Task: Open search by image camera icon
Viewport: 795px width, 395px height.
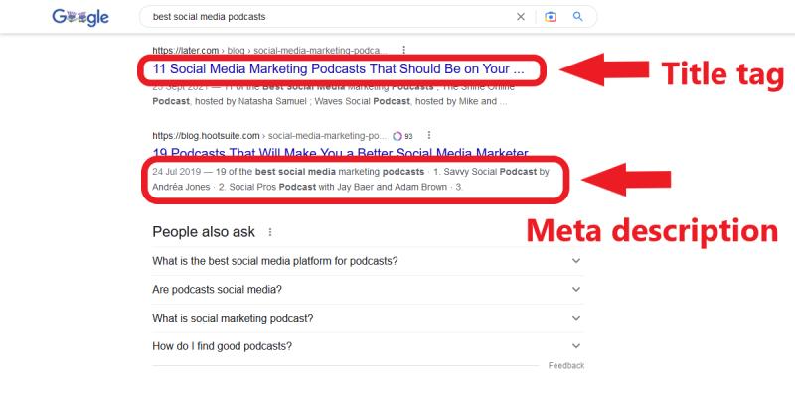Action: tap(551, 17)
